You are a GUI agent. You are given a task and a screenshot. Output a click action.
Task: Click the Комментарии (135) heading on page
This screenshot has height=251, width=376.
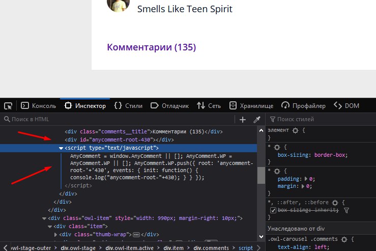[x=151, y=47]
